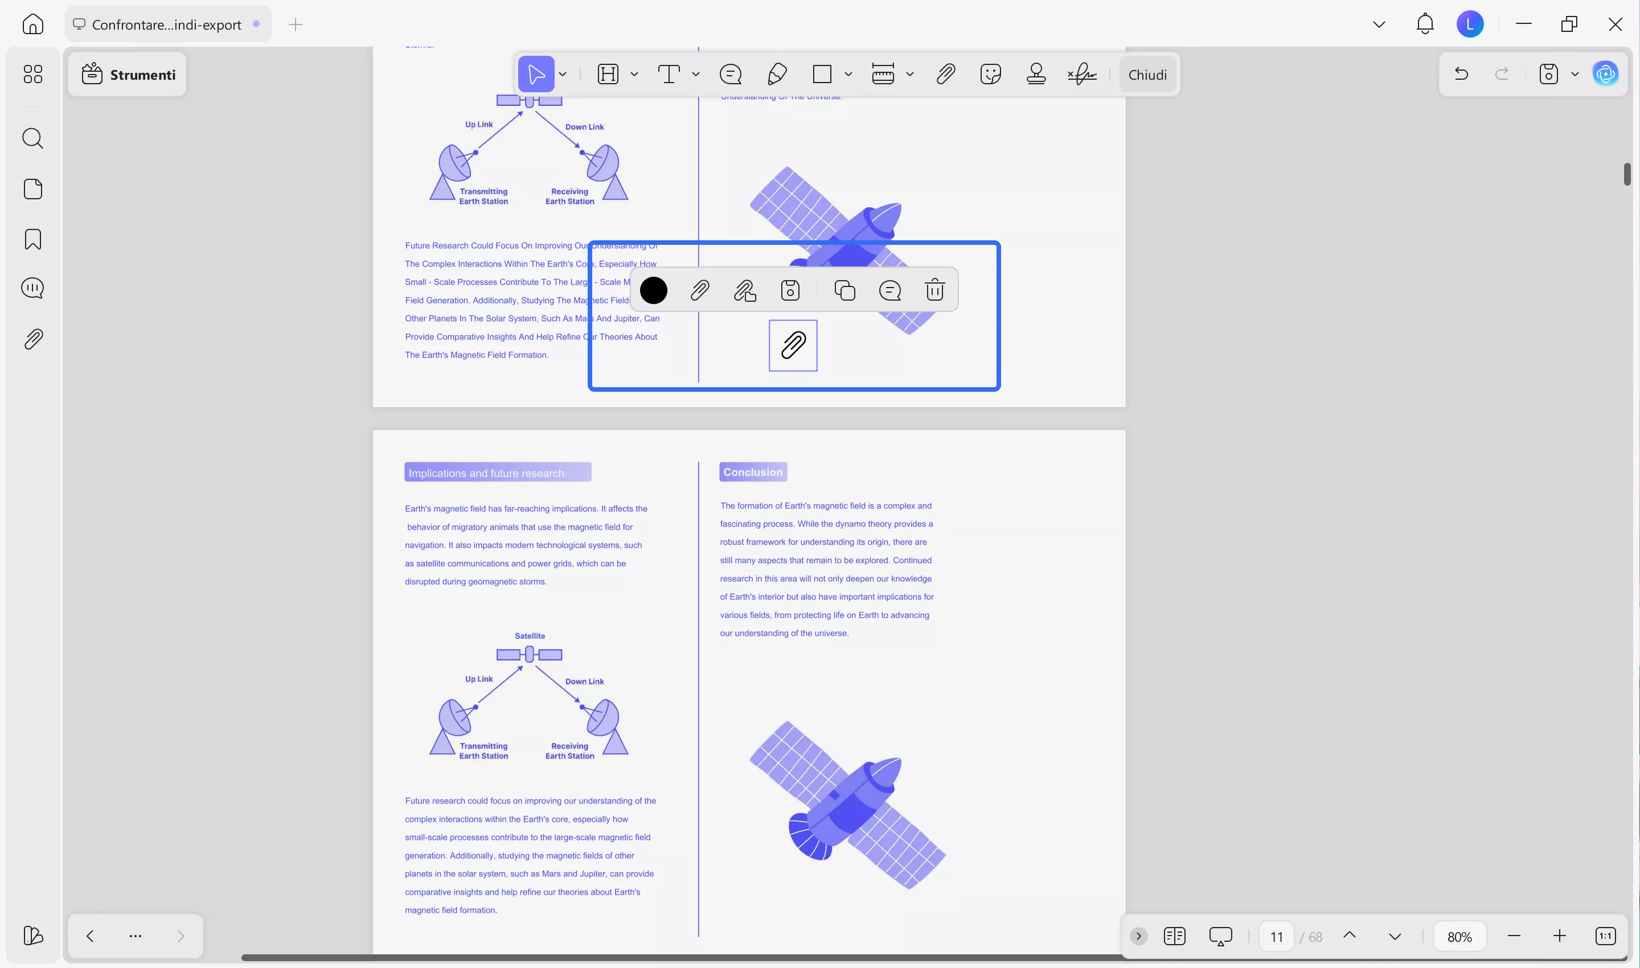1640x968 pixels.
Task: Select the Signature tool
Action: pyautogui.click(x=1081, y=73)
